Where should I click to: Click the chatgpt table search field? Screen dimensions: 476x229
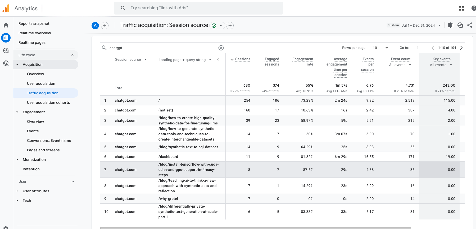click(x=163, y=48)
